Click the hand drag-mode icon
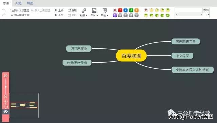 click(6, 102)
